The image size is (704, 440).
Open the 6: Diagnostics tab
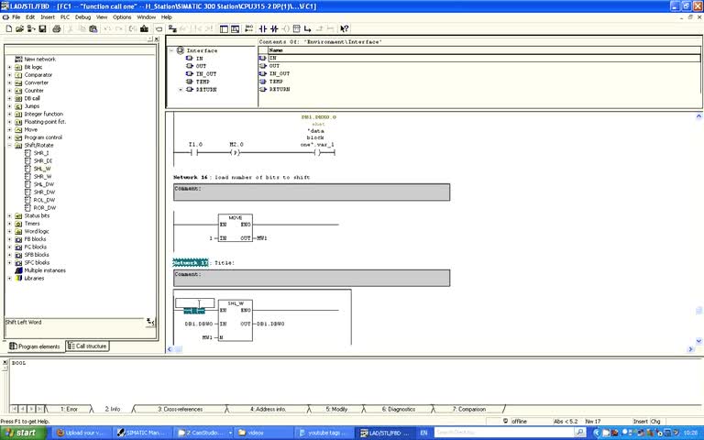click(x=398, y=409)
